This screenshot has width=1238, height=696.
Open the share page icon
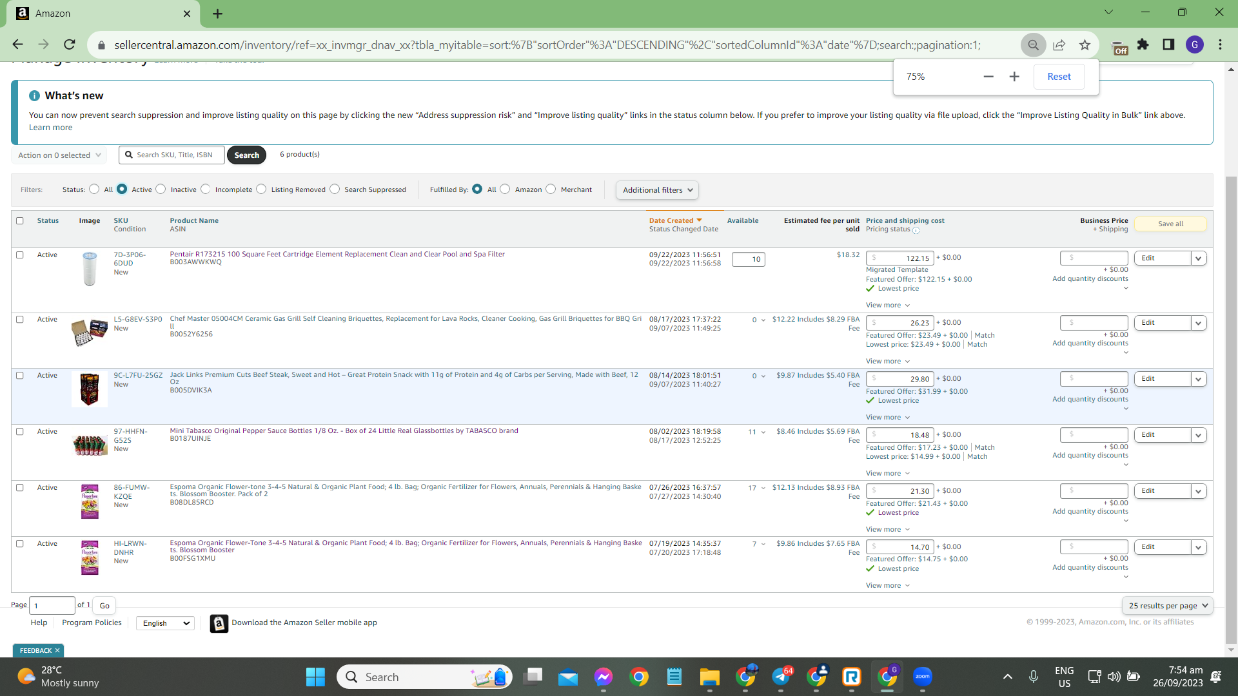tap(1059, 45)
